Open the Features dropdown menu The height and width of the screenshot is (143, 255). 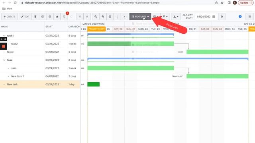click(x=140, y=17)
